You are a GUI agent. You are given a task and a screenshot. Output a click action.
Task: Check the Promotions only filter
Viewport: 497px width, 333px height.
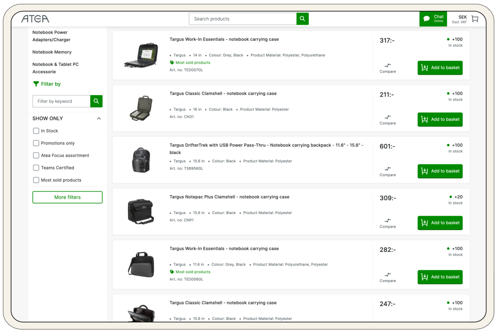coord(36,143)
